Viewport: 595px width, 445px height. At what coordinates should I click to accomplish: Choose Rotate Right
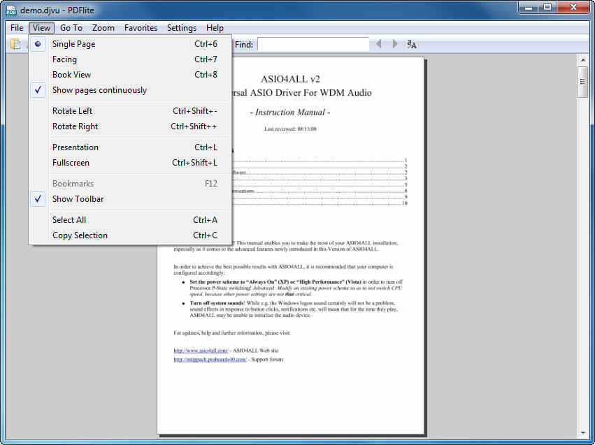pos(131,126)
